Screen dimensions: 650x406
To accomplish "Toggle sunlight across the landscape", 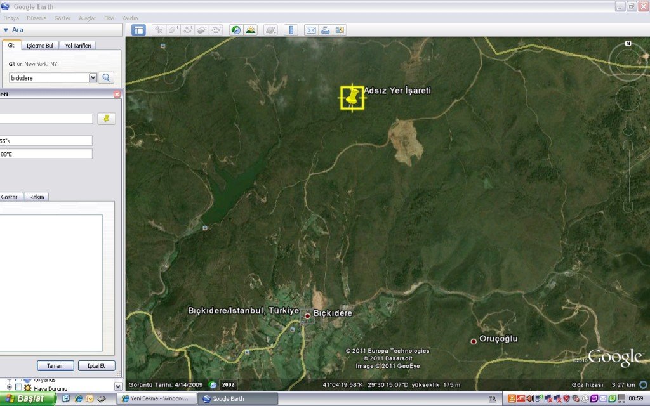I will 250,30.
